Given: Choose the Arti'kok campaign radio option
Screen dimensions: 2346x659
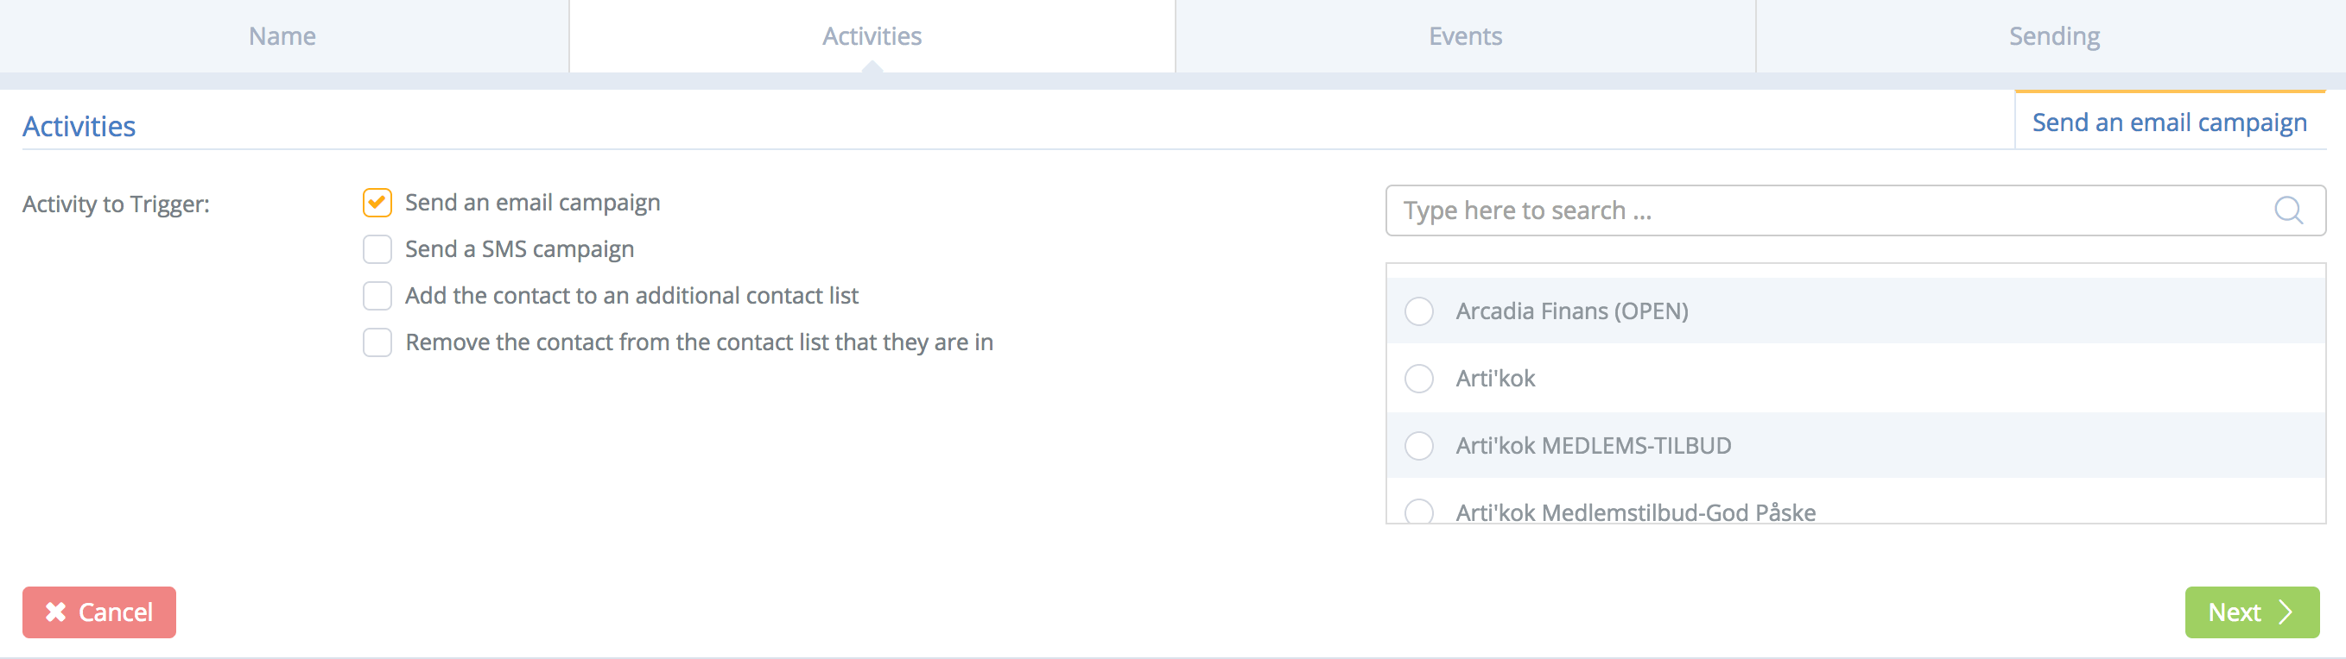Looking at the screenshot, I should coord(1419,378).
